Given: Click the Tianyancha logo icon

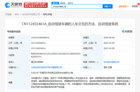Looking at the screenshot, I should point(8,5).
